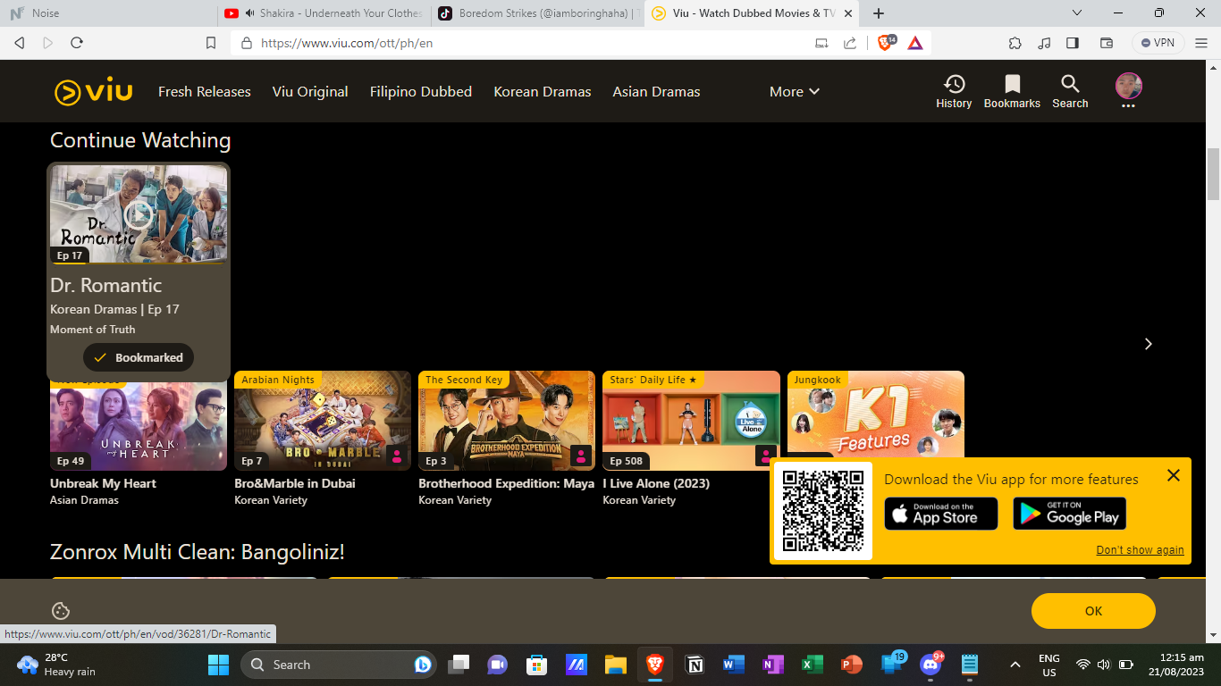Open a new browser tab

click(x=879, y=13)
